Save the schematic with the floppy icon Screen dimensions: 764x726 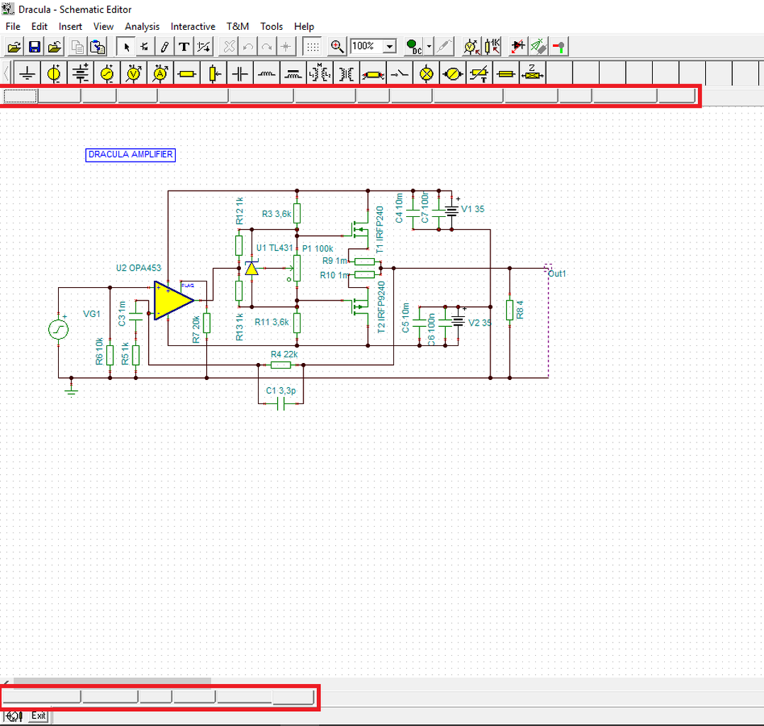coord(35,47)
